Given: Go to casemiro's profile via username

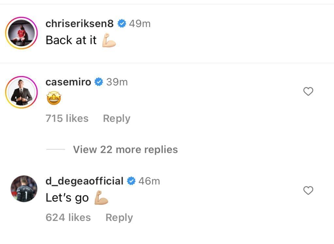Looking at the screenshot, I should pyautogui.click(x=68, y=82).
